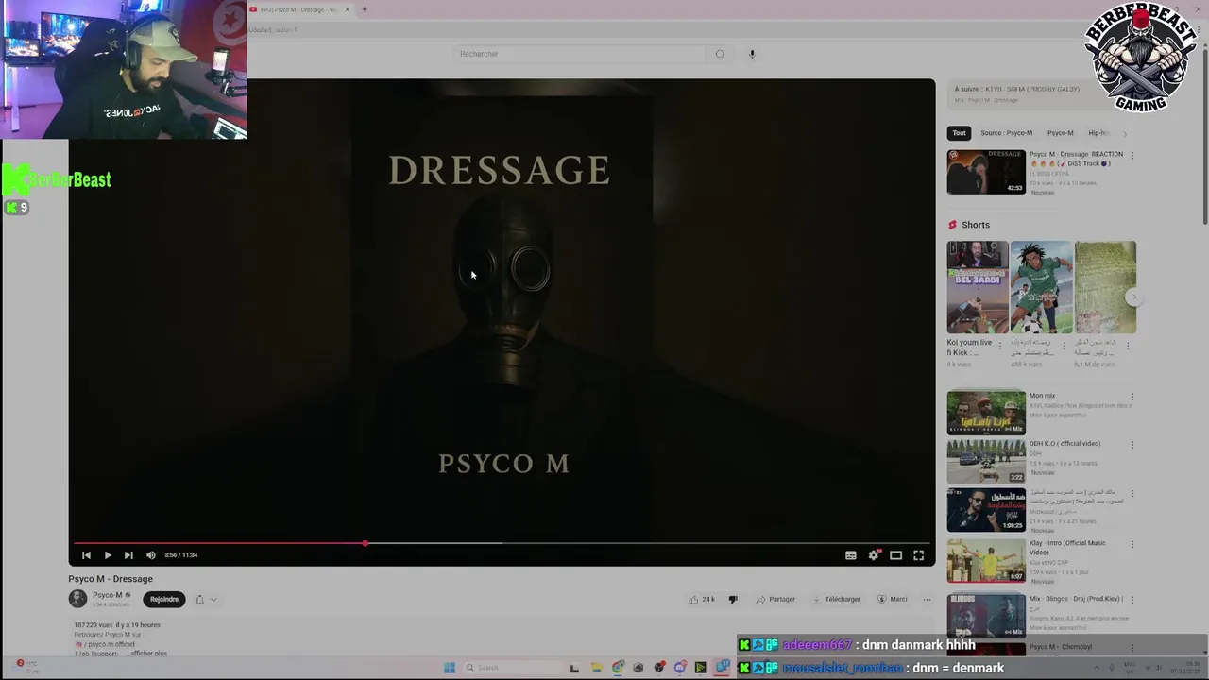1209x680 pixels.
Task: Open the 1:08:25 podcast video thumbnail
Action: click(986, 510)
